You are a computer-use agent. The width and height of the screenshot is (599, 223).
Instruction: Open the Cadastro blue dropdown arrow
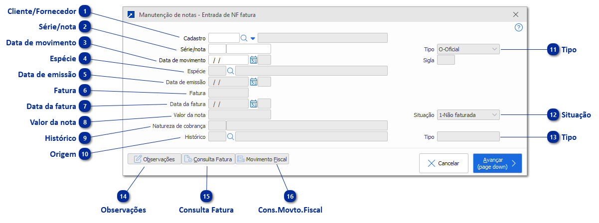point(253,38)
